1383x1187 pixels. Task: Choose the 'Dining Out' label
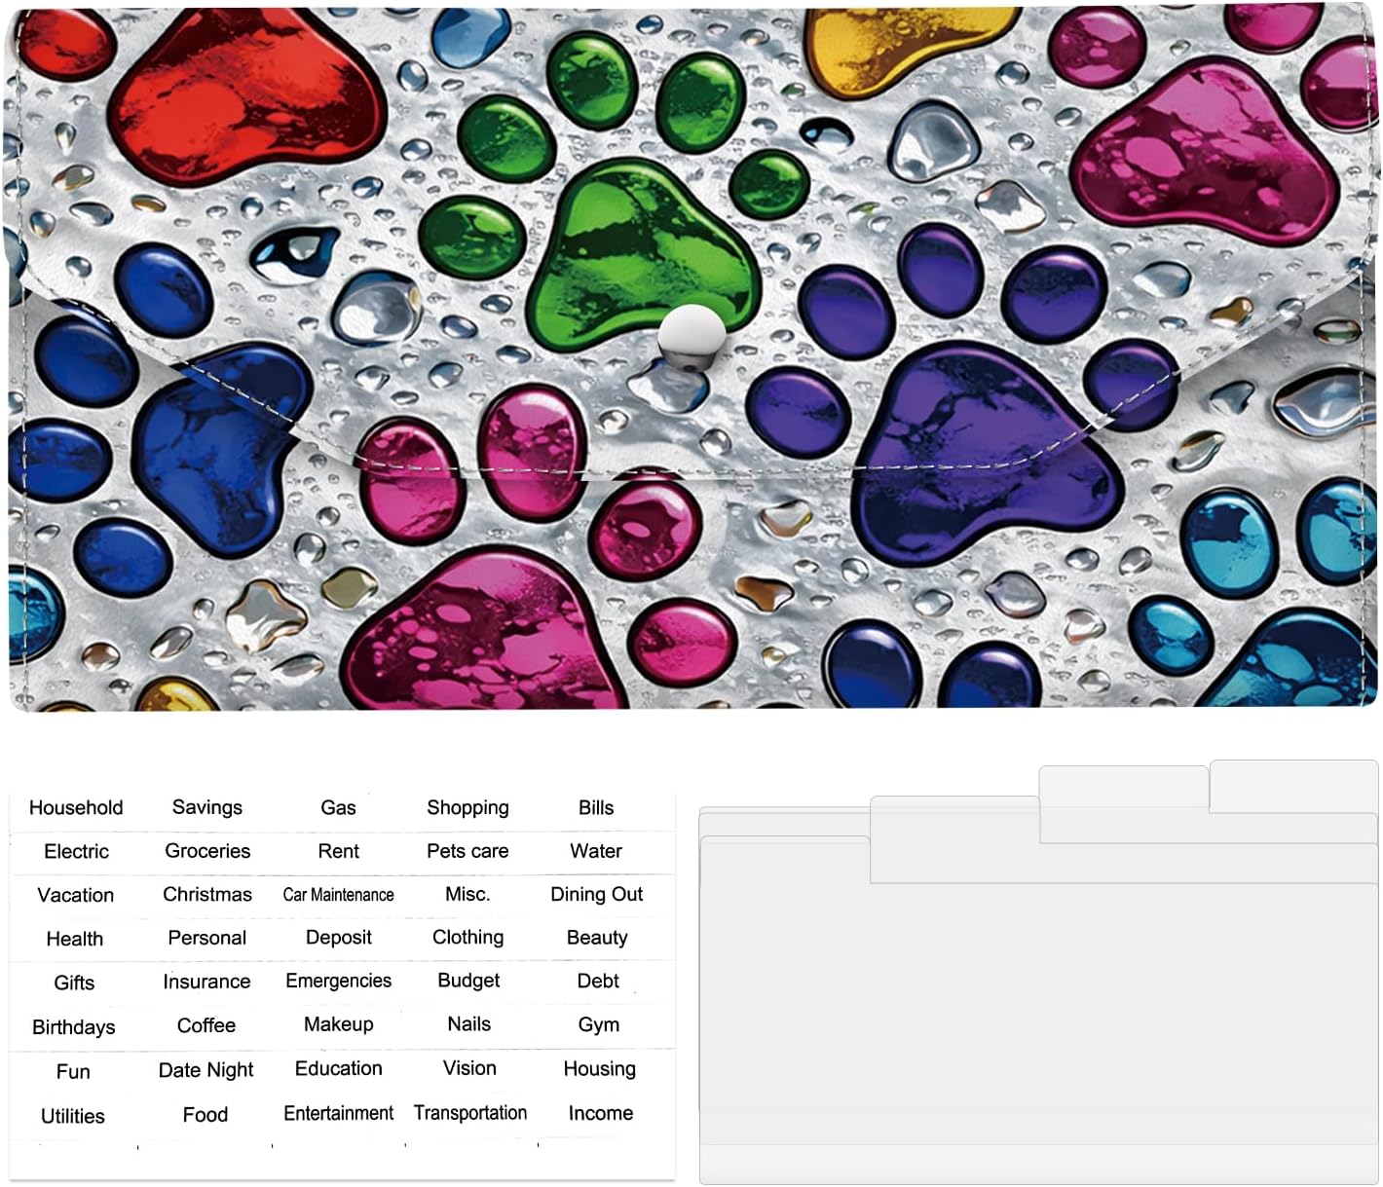(x=597, y=894)
